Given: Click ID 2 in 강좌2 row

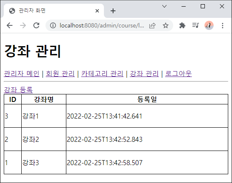Looking at the screenshot, I should tap(6, 139).
